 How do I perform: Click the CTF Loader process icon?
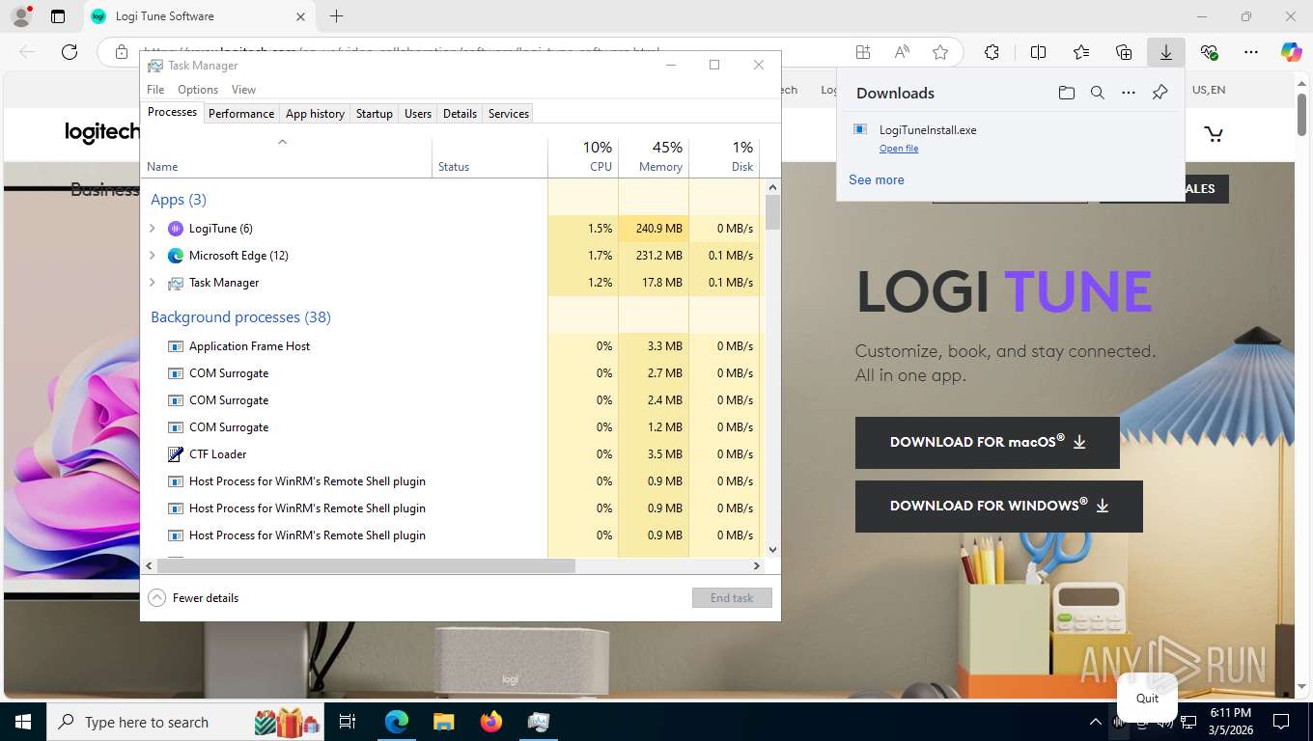pos(175,454)
